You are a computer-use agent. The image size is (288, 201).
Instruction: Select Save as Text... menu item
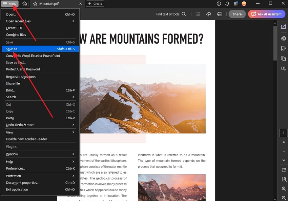(40, 62)
